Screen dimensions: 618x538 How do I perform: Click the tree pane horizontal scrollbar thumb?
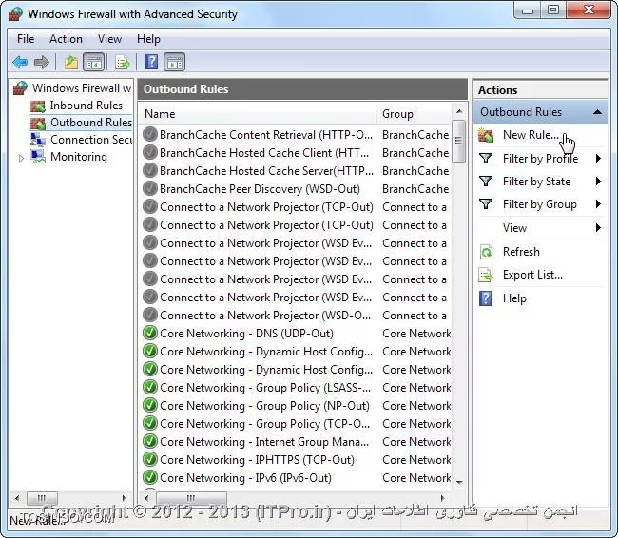[42, 498]
